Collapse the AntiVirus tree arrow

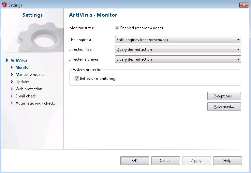[7, 60]
